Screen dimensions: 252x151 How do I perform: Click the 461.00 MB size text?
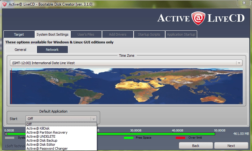(x=241, y=134)
